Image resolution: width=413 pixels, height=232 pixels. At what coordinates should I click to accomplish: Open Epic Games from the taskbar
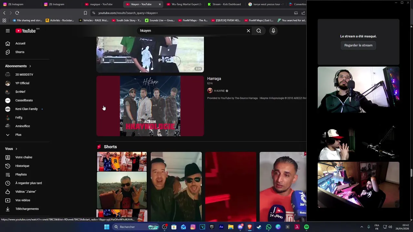click(212, 227)
